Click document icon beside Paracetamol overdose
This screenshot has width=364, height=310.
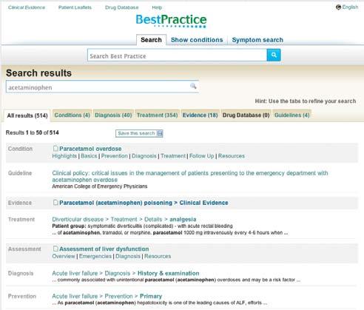click(x=55, y=148)
